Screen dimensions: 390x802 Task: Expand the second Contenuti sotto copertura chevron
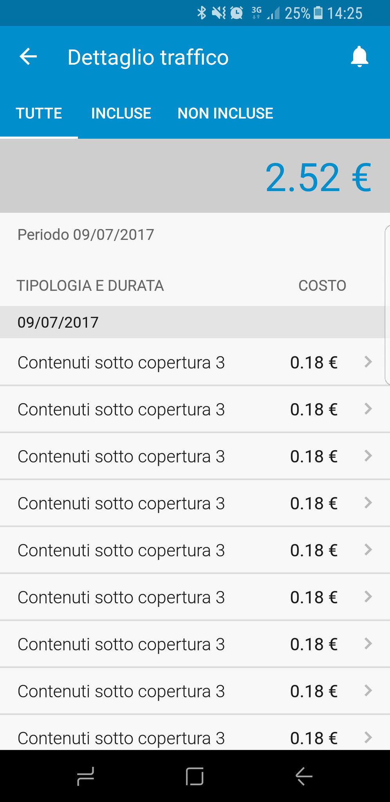click(368, 409)
